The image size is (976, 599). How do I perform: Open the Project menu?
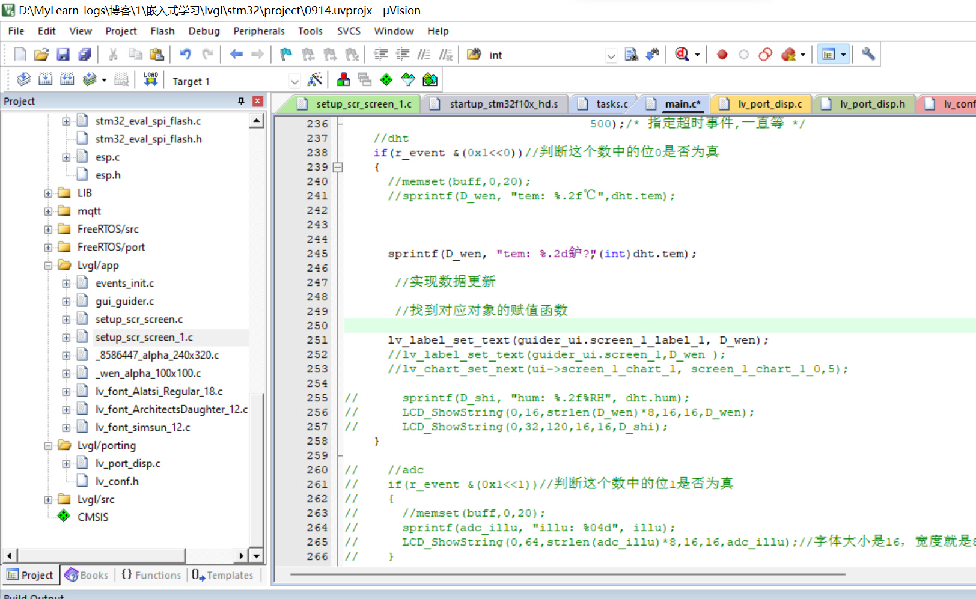pos(121,31)
